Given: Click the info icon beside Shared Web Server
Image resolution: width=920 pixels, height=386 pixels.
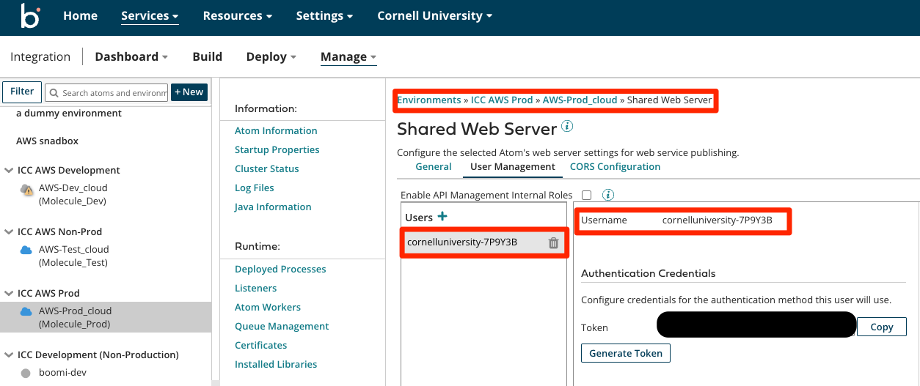Looking at the screenshot, I should [567, 126].
